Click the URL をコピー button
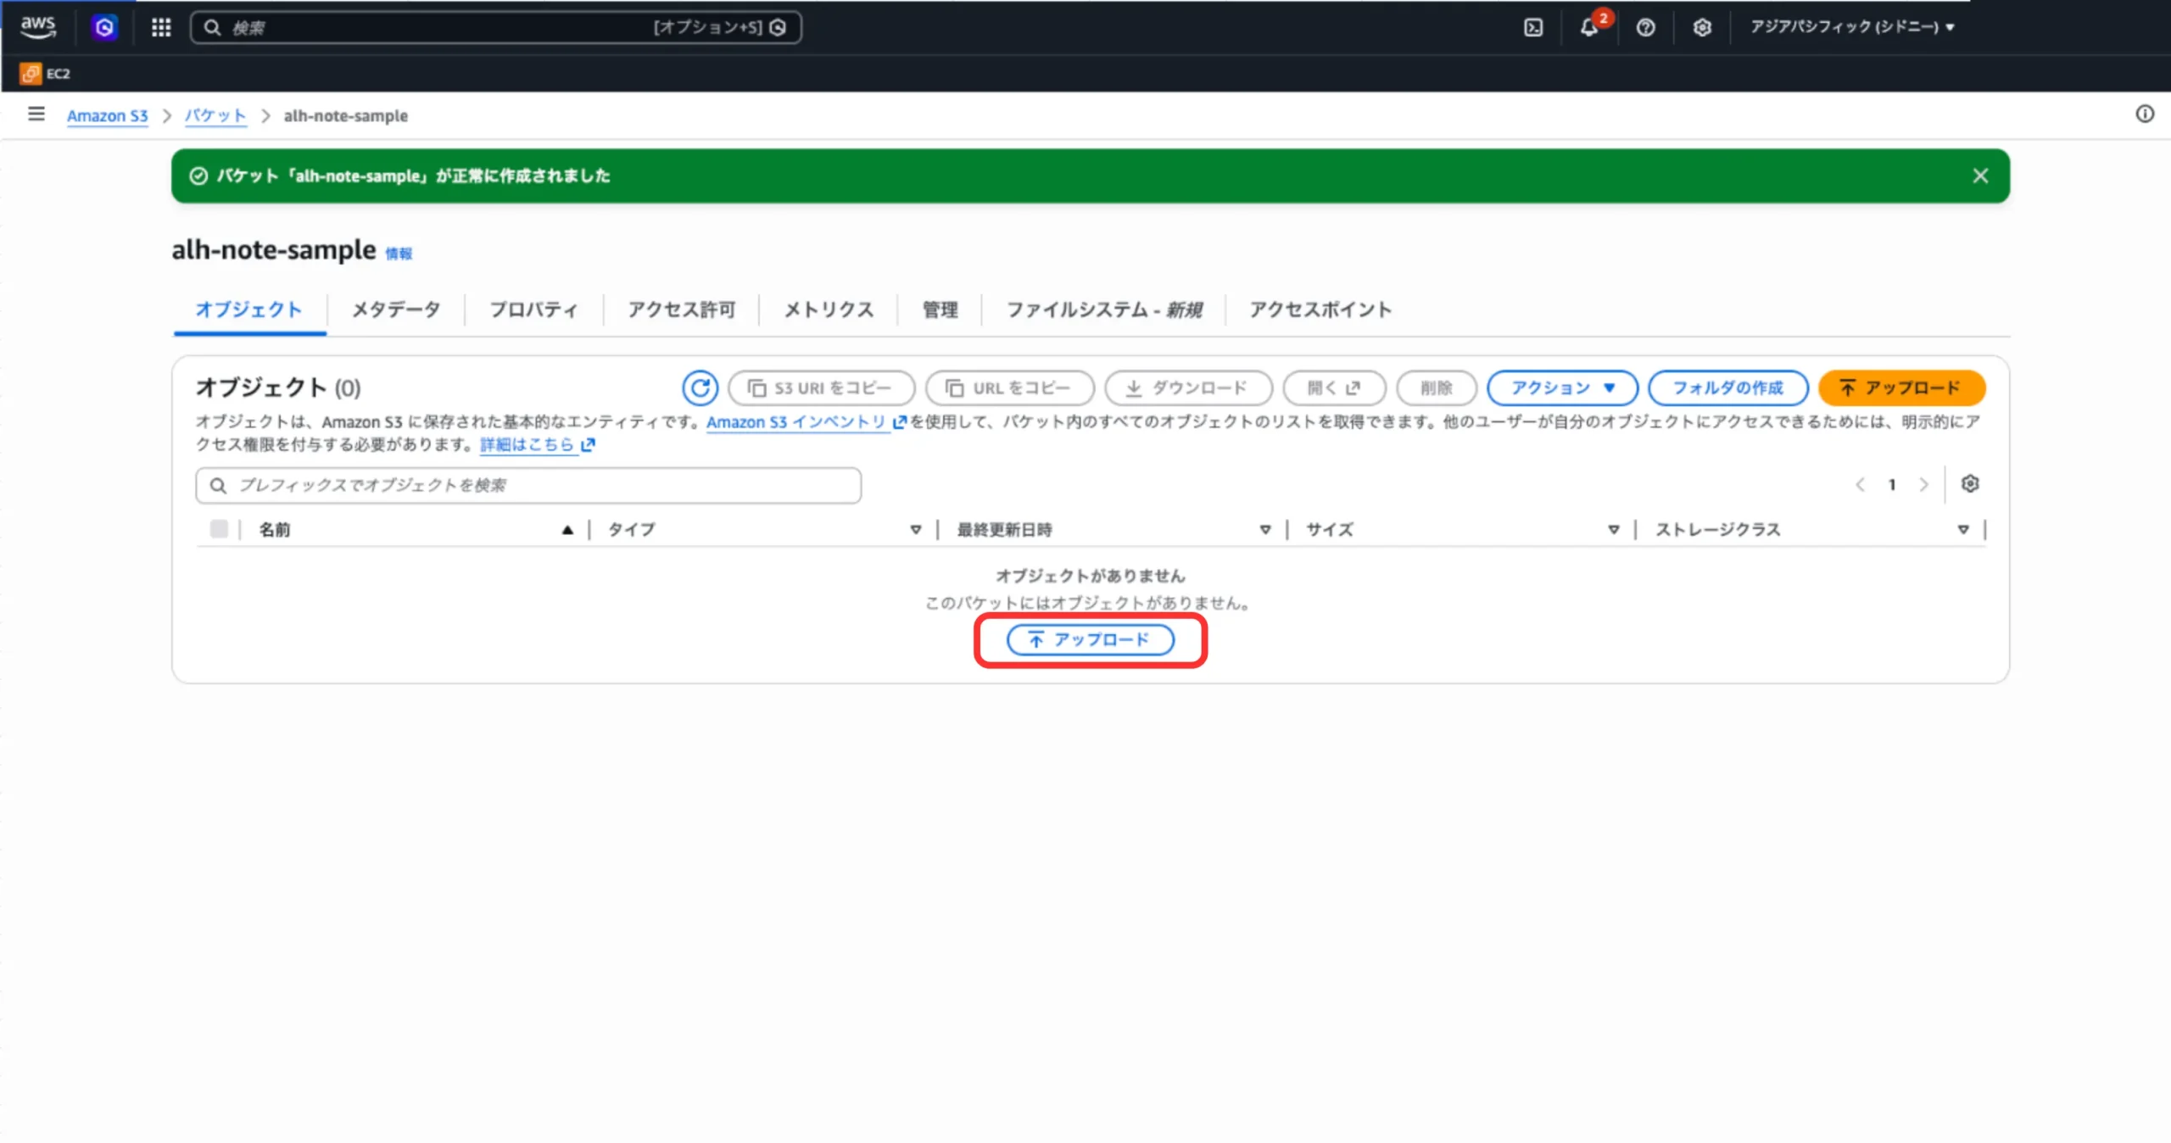This screenshot has width=2171, height=1143. pyautogui.click(x=1009, y=388)
